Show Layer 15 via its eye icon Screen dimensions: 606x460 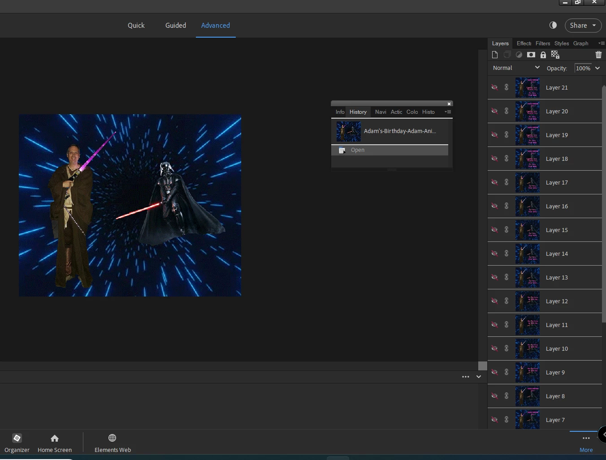(x=494, y=230)
